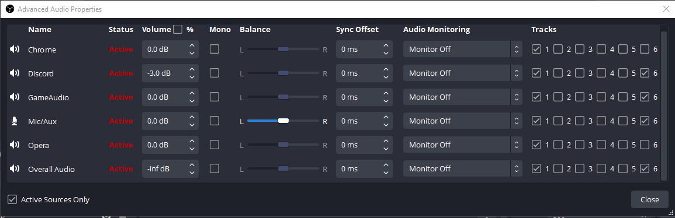The width and height of the screenshot is (675, 218).
Task: Decrease Opera sync offset down arrow
Action: point(386,149)
